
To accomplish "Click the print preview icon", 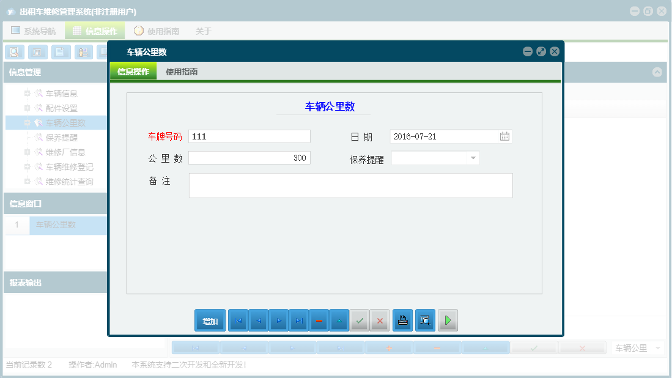I will point(425,320).
